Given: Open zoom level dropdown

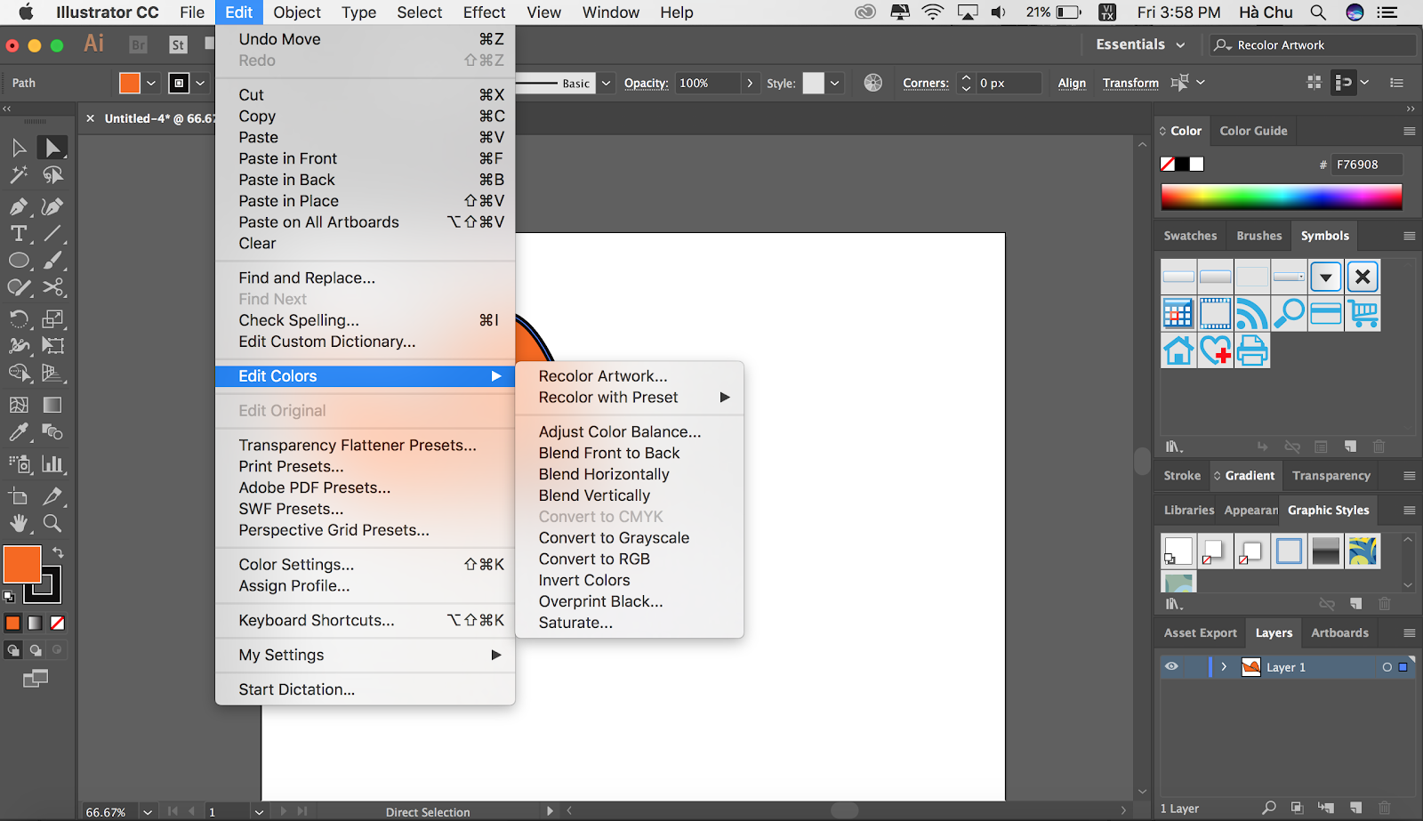Looking at the screenshot, I should [x=148, y=811].
